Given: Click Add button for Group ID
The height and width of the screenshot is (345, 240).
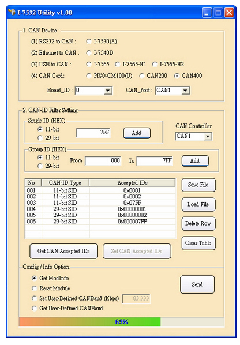Looking at the screenshot, I should click(195, 161).
